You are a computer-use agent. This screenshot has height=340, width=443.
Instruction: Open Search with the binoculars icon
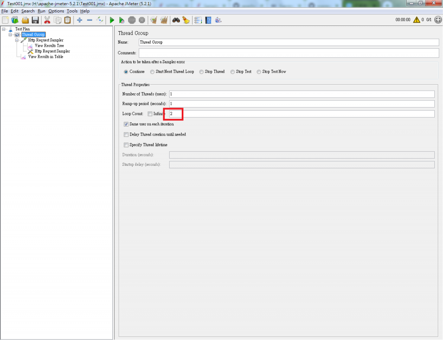click(176, 20)
